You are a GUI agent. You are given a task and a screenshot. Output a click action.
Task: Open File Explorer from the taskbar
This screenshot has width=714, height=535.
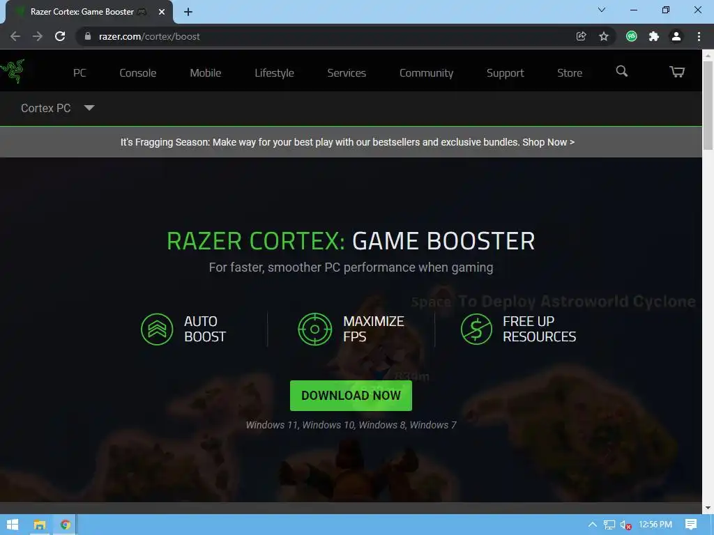(x=40, y=525)
